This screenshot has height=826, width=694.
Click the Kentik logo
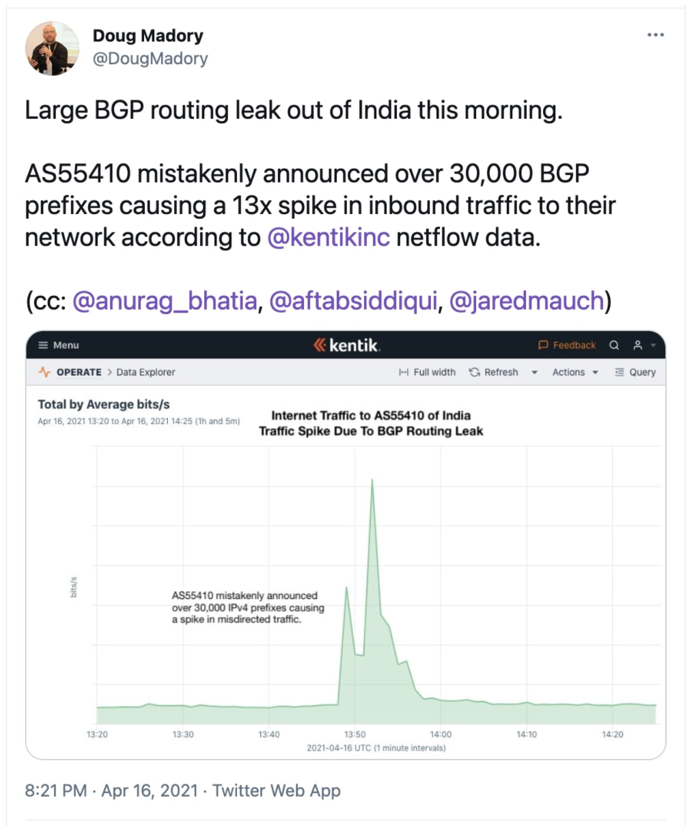pyautogui.click(x=346, y=345)
